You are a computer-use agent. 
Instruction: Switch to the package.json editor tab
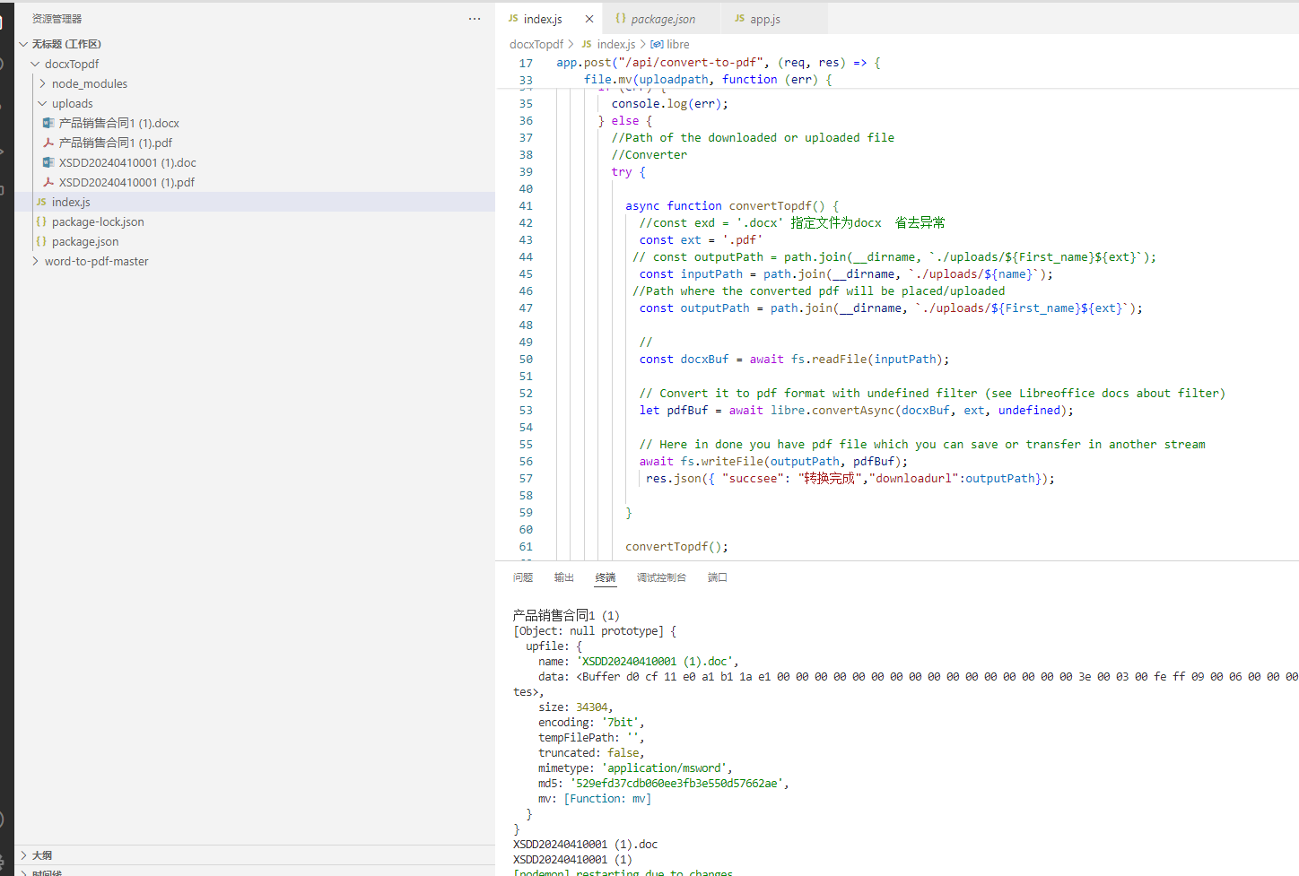[662, 19]
